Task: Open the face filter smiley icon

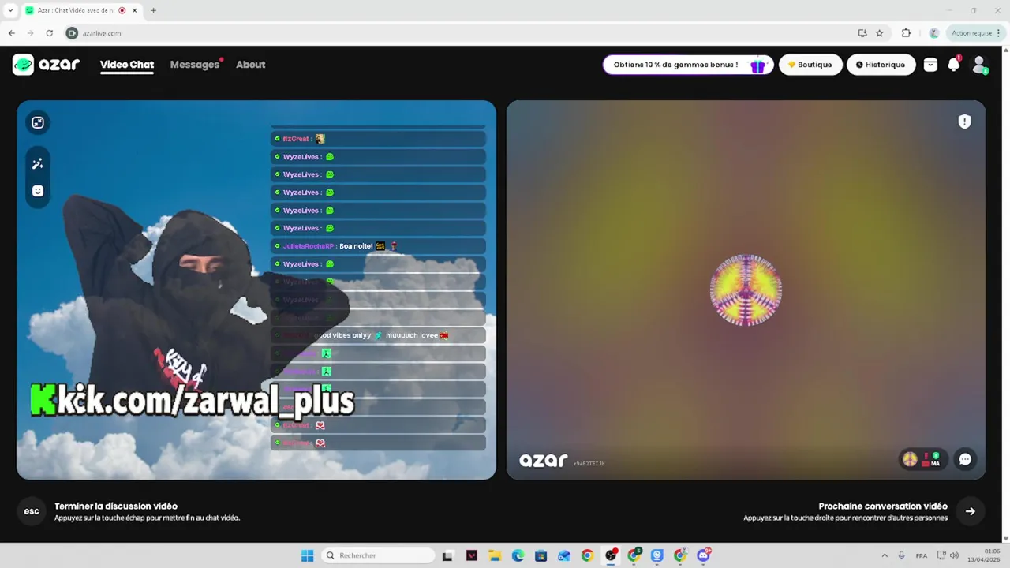Action: point(37,191)
